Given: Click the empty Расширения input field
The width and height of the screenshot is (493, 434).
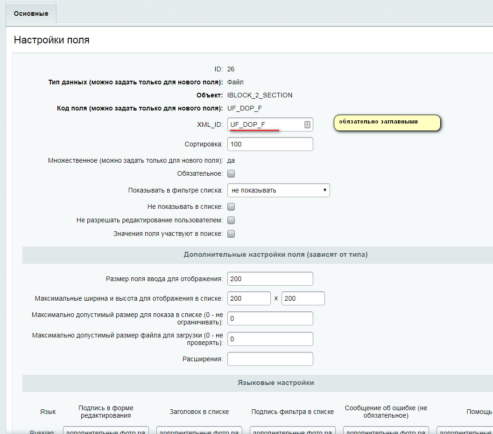Looking at the screenshot, I should tap(270, 359).
